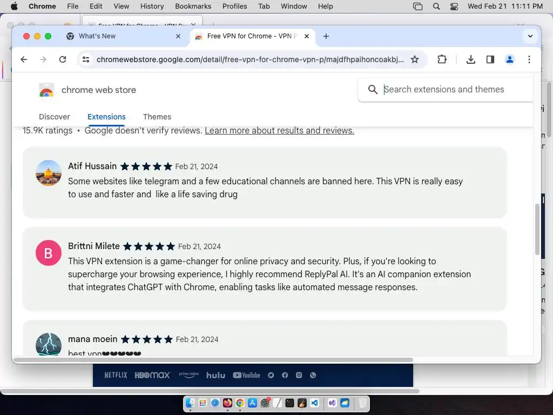Click the Netflix logo in background window
The width and height of the screenshot is (553, 415).
(x=116, y=375)
